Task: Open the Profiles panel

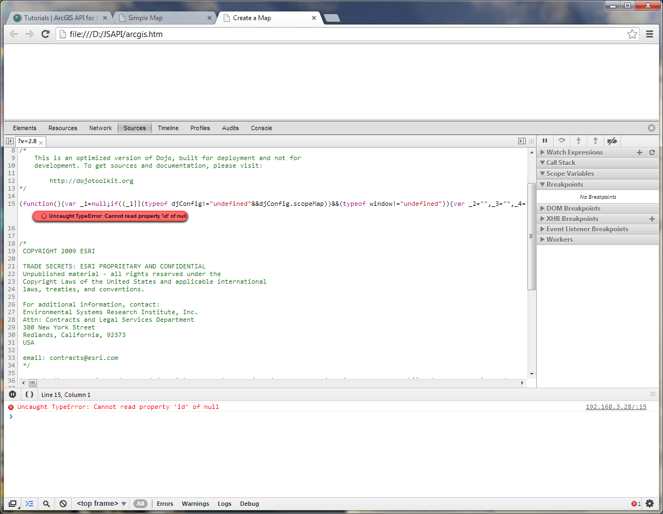Action: [200, 128]
